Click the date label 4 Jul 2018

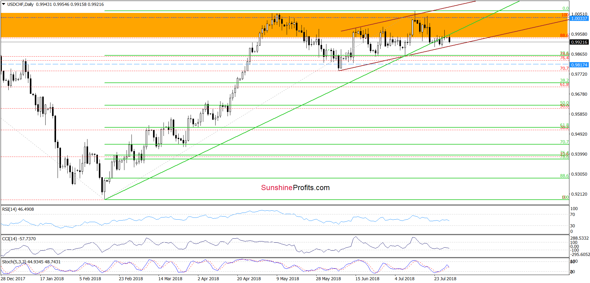point(405,279)
